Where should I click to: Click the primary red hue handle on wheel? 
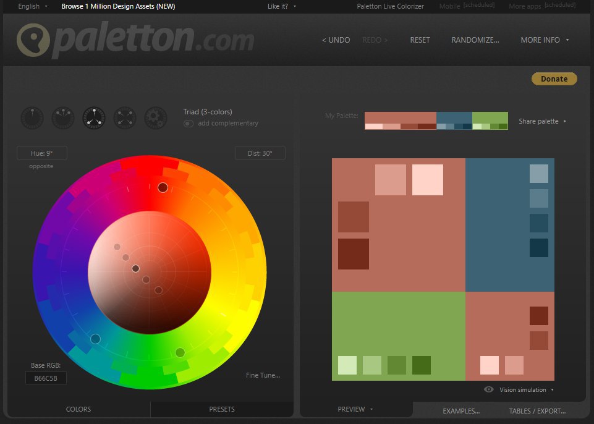[163, 187]
